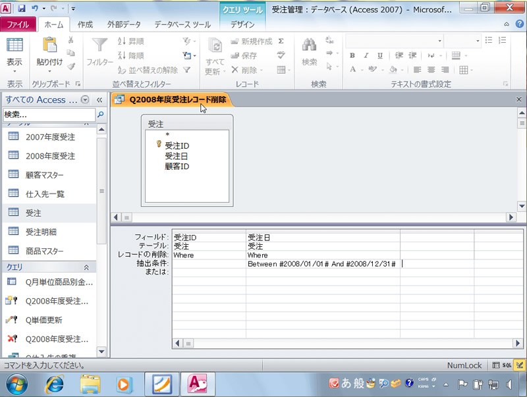
Task: Toggle filter funnel icon beside 並べ替えの解除
Action: pos(187,70)
